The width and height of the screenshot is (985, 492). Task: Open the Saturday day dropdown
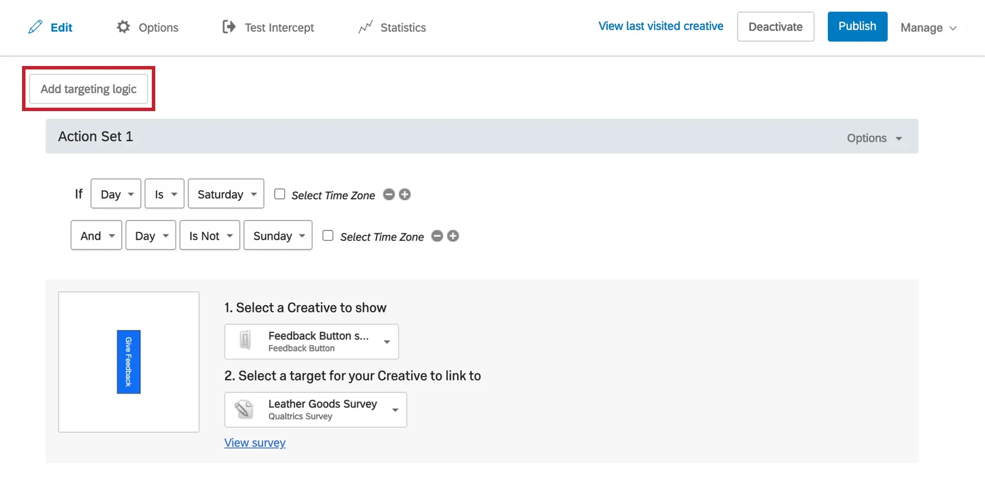[226, 194]
